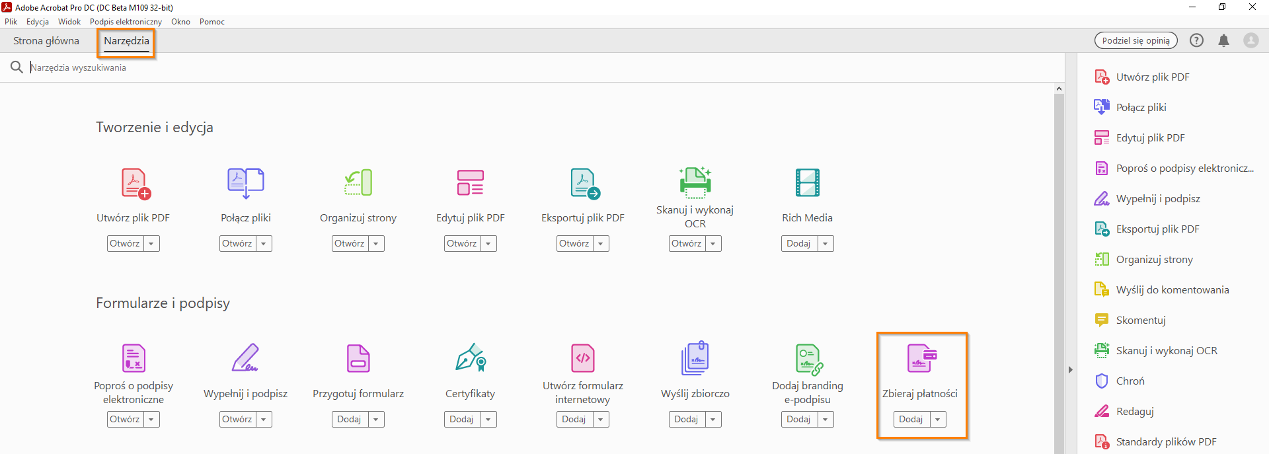Click the Rich Media film icon
1269x454 pixels.
click(x=808, y=182)
